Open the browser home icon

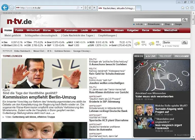(x=183, y=8)
